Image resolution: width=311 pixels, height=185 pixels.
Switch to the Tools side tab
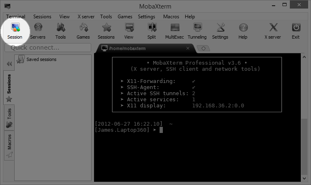click(9, 117)
